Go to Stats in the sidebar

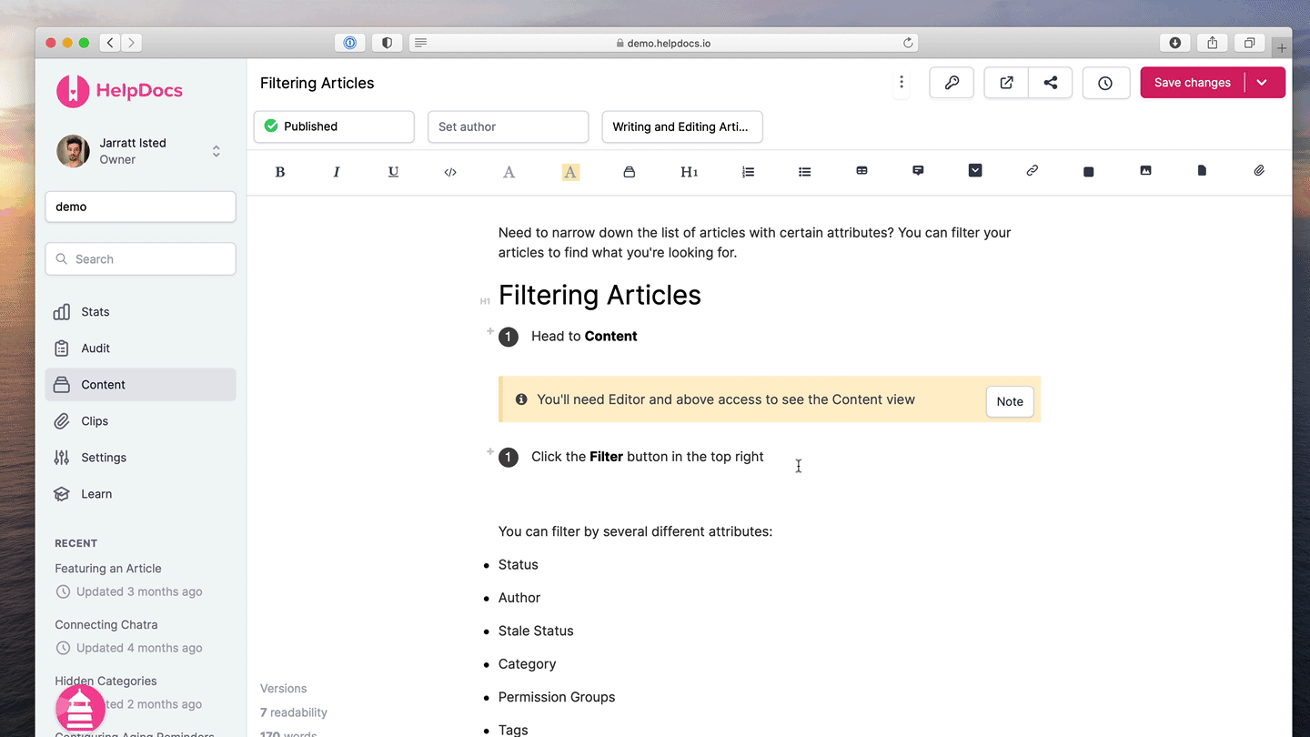(140, 312)
